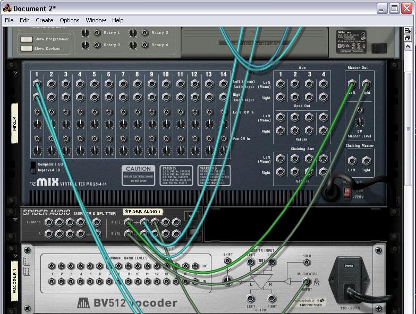Click vocoder band 1 level Out jack

52,266
